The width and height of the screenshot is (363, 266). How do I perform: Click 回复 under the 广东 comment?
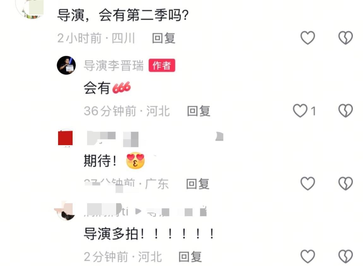pos(198,184)
